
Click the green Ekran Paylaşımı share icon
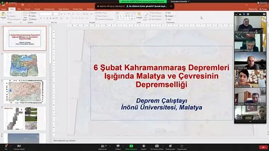tap(131, 146)
